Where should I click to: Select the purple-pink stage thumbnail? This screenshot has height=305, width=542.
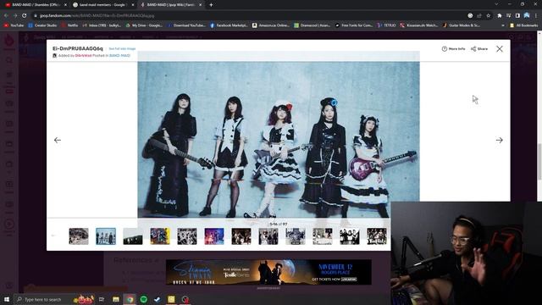pyautogui.click(x=214, y=236)
